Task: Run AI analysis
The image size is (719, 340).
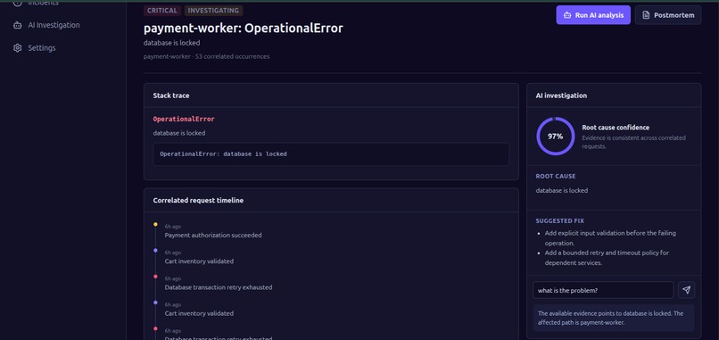Action: tap(593, 15)
